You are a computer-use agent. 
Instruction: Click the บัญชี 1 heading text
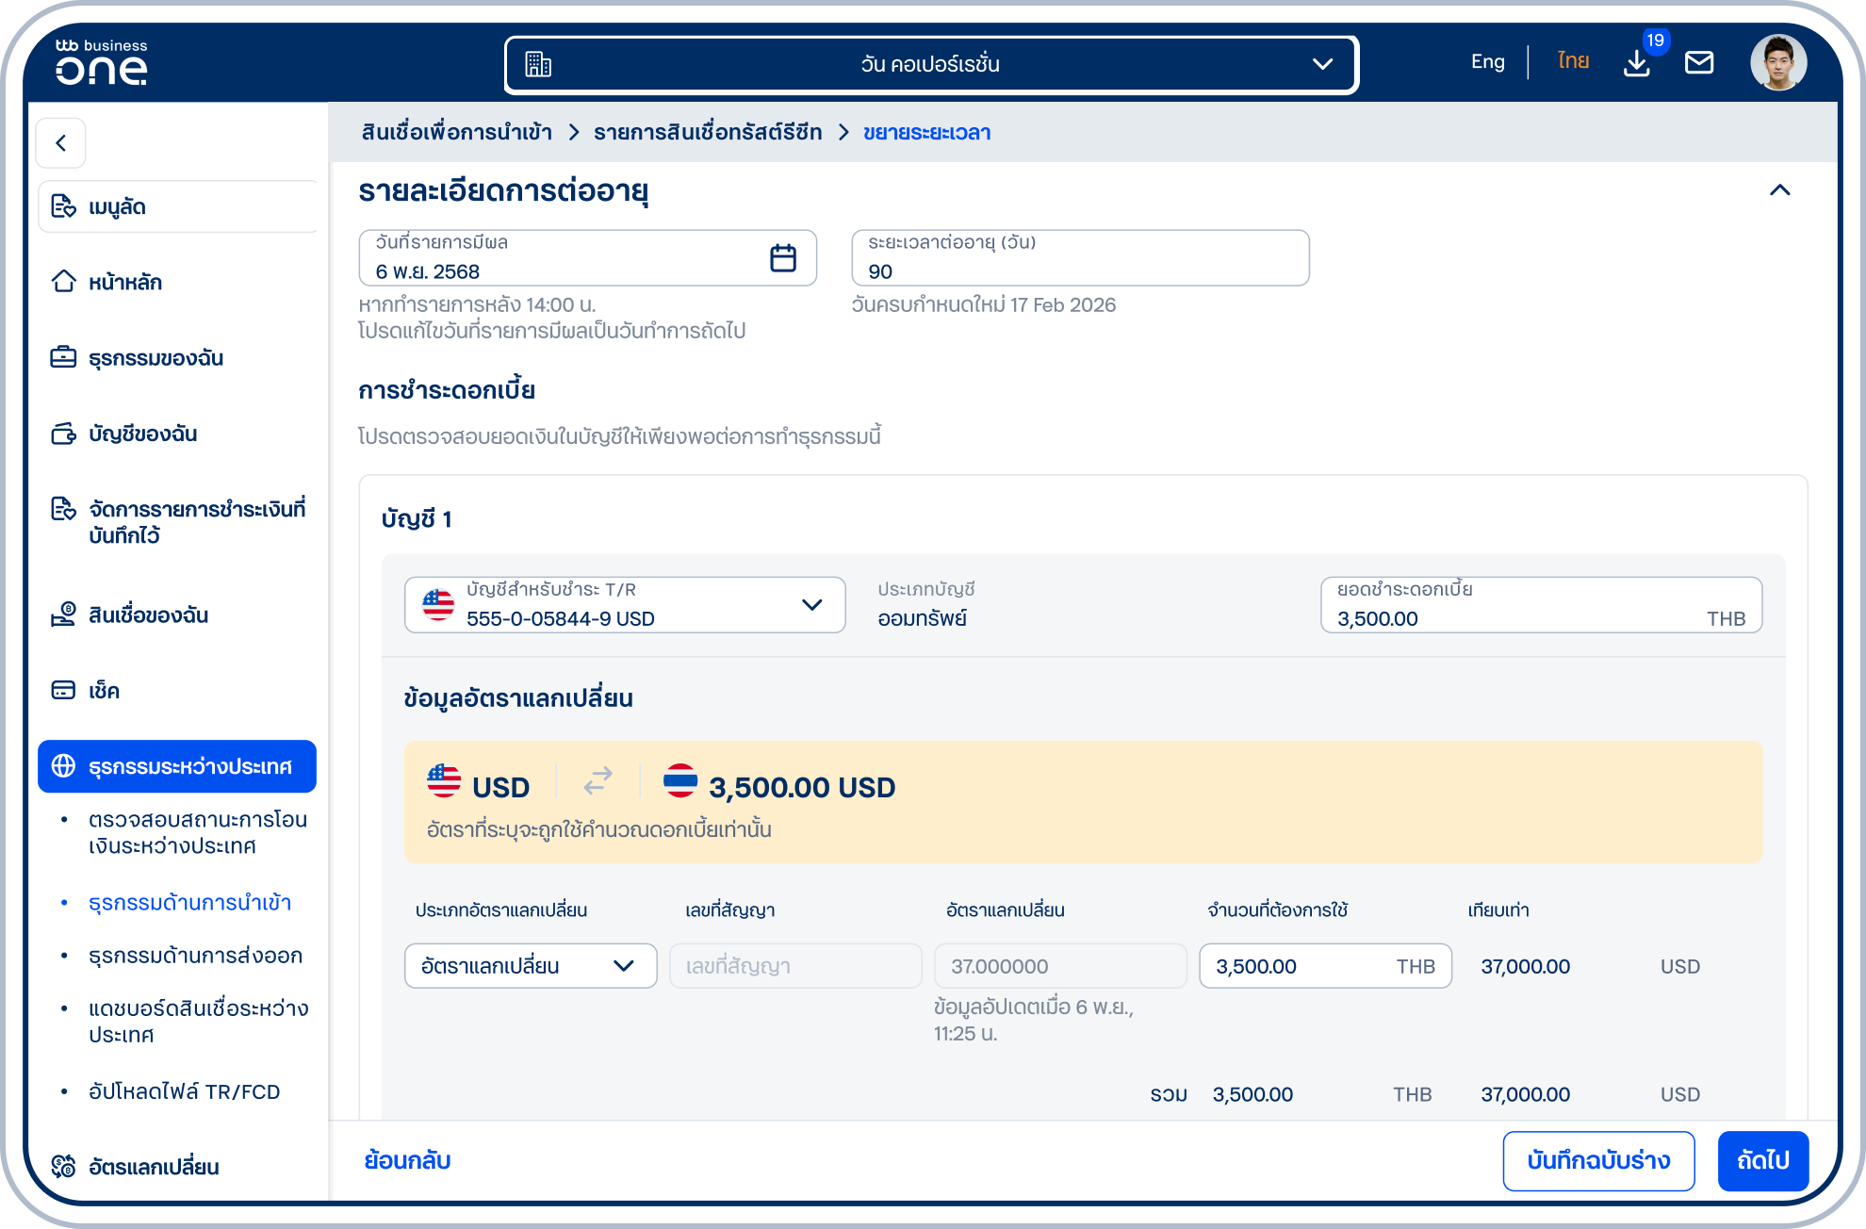pyautogui.click(x=417, y=519)
